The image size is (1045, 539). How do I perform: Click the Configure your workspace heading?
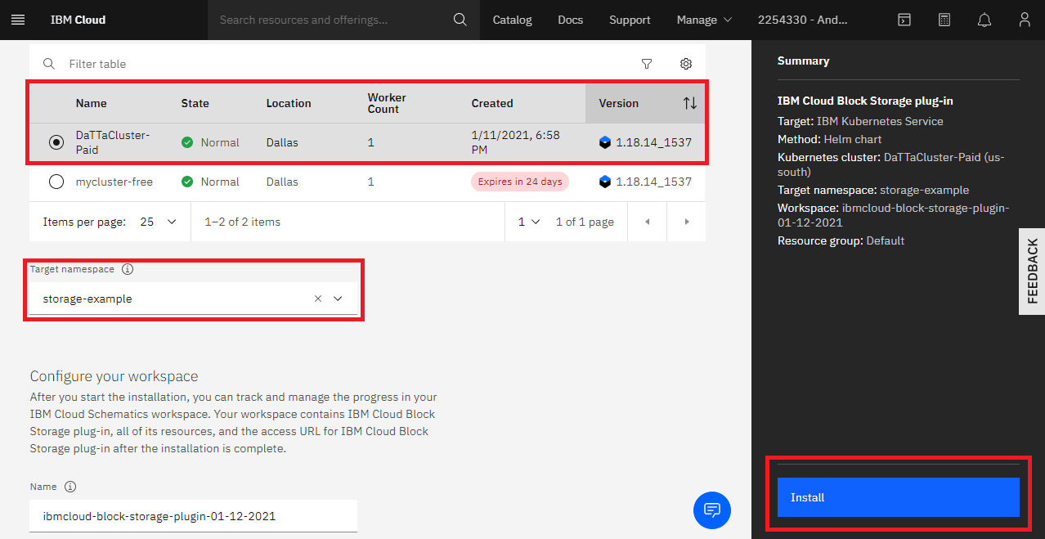[x=114, y=376]
